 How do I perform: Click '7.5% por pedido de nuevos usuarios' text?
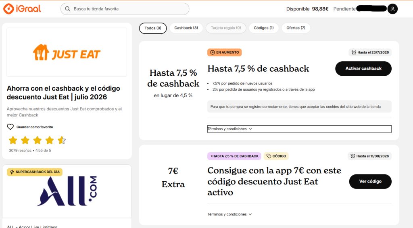tap(242, 83)
